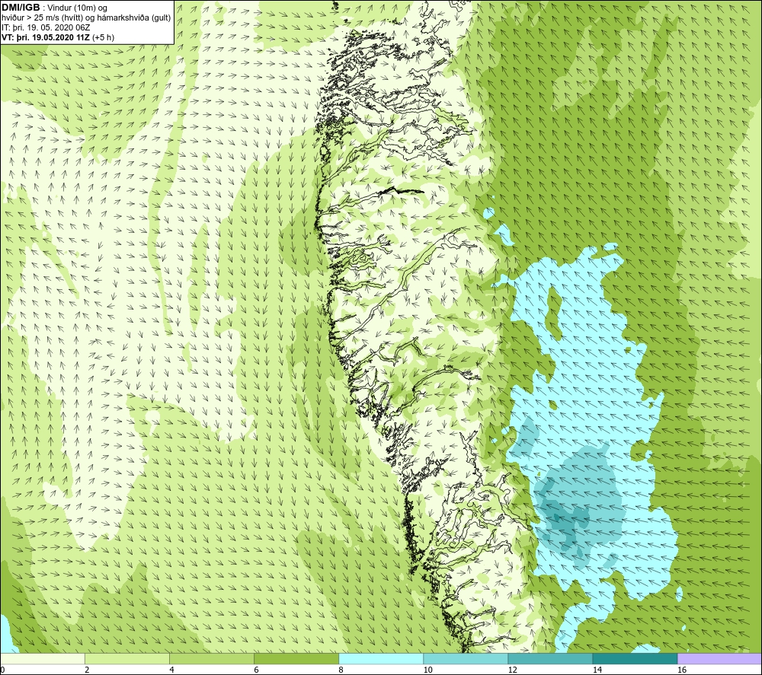Click the 10–12 m/s turquoise legend swatch

coord(466,658)
